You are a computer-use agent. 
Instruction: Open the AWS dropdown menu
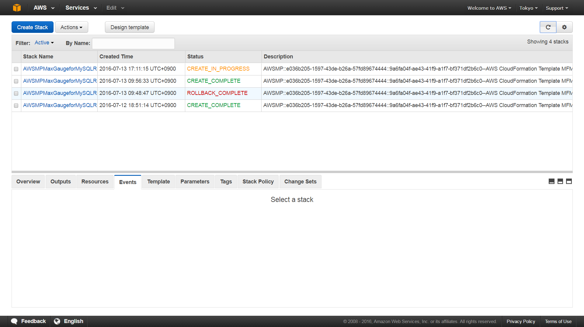pyautogui.click(x=44, y=8)
